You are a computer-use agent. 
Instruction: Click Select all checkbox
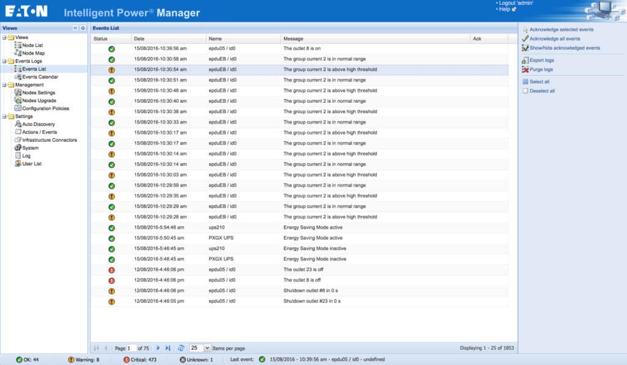pos(525,81)
